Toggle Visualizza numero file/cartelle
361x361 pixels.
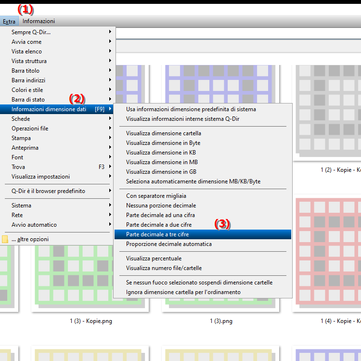(203, 268)
